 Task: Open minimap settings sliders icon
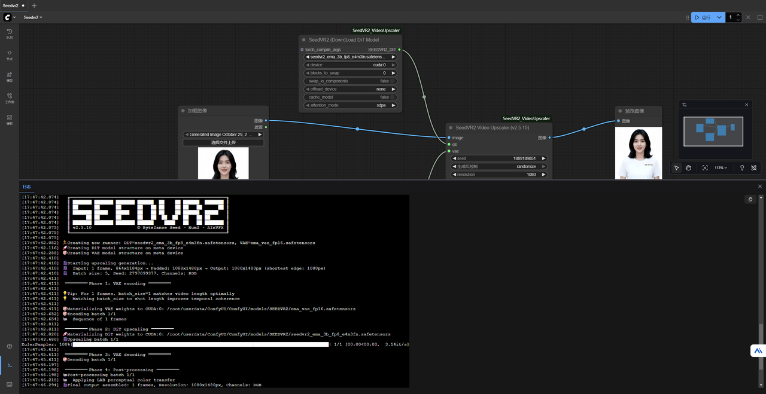point(685,105)
